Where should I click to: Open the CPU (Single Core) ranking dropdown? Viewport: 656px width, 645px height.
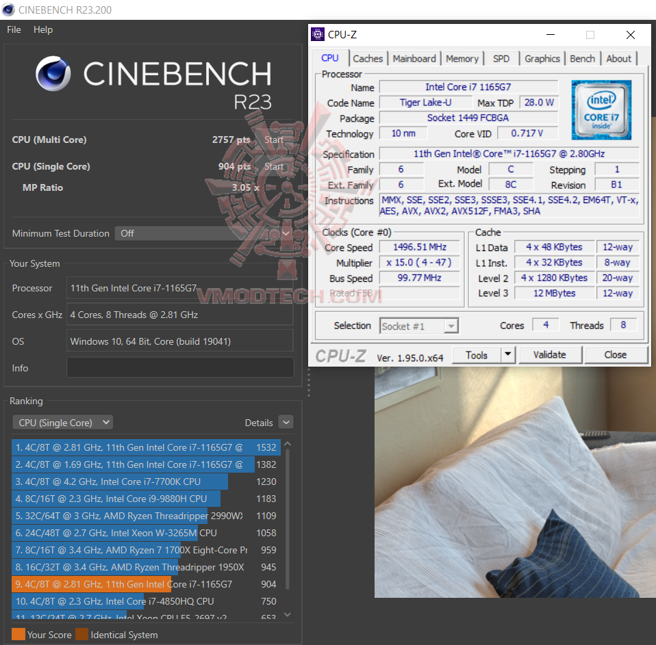pos(63,423)
